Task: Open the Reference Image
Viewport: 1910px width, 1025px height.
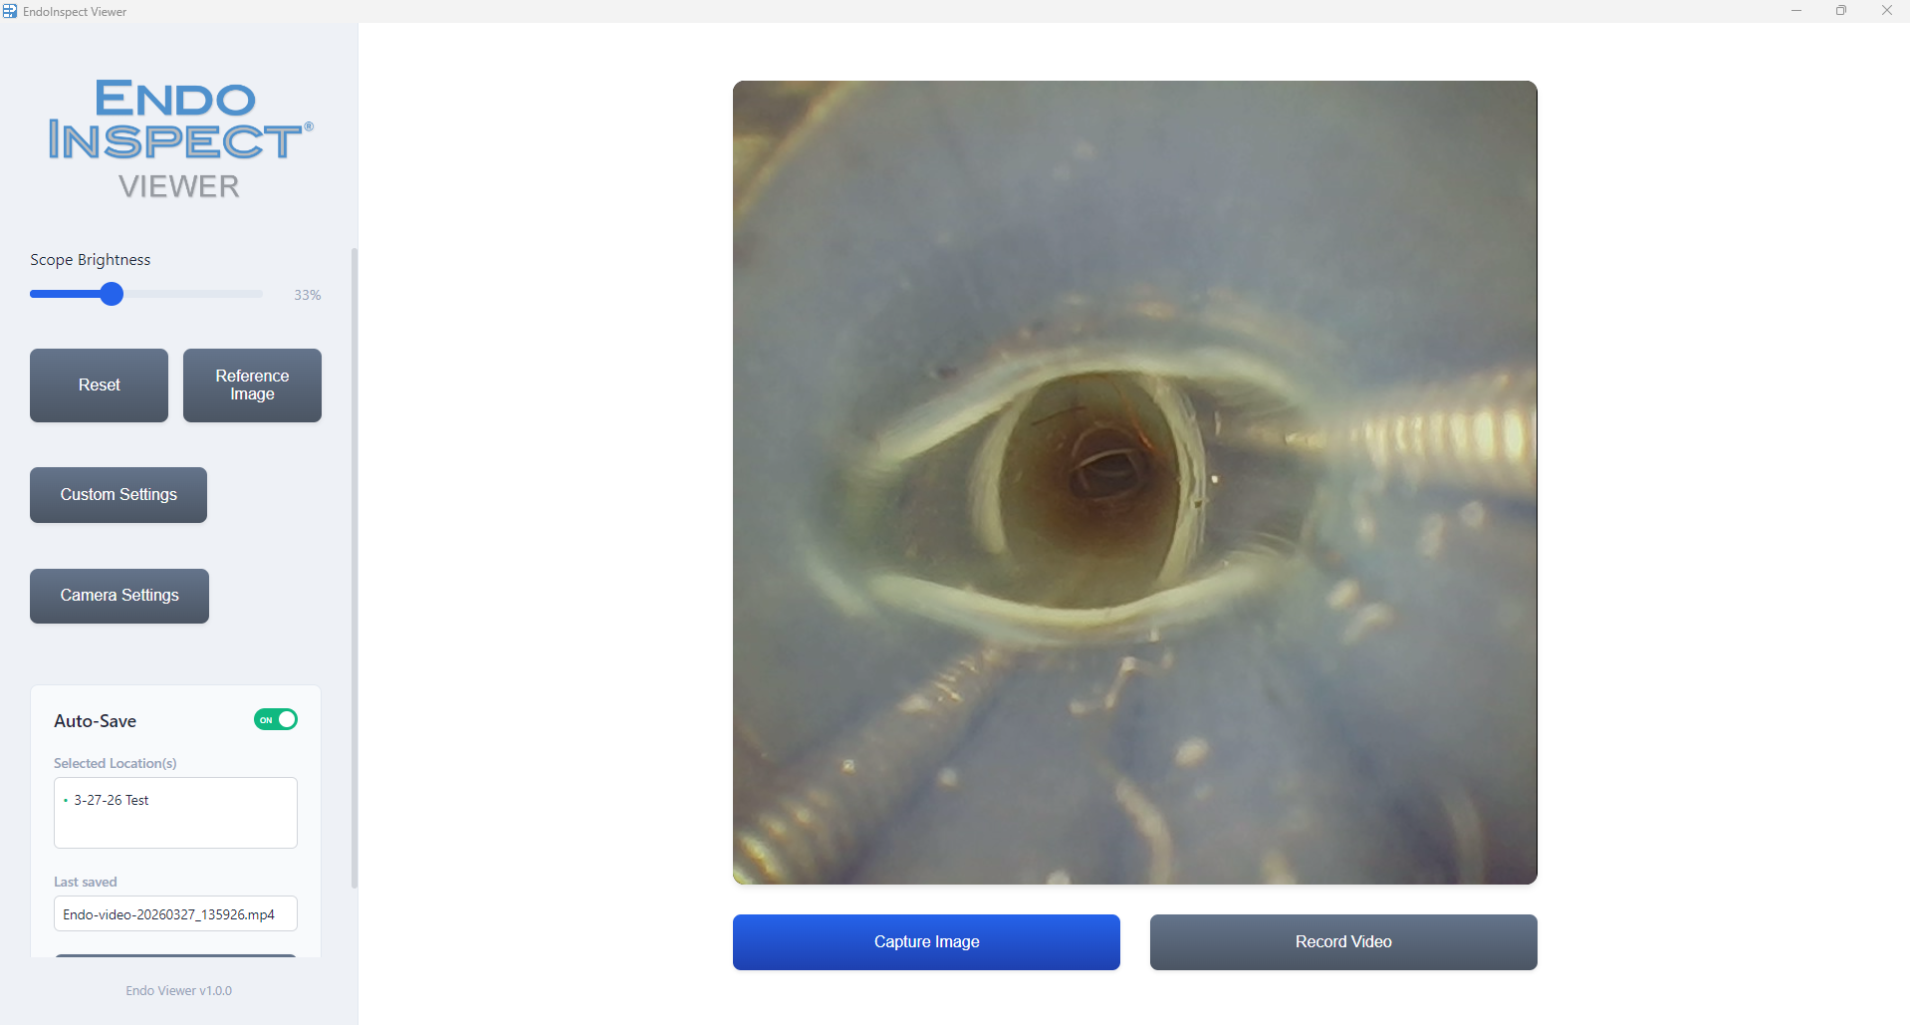Action: (252, 385)
